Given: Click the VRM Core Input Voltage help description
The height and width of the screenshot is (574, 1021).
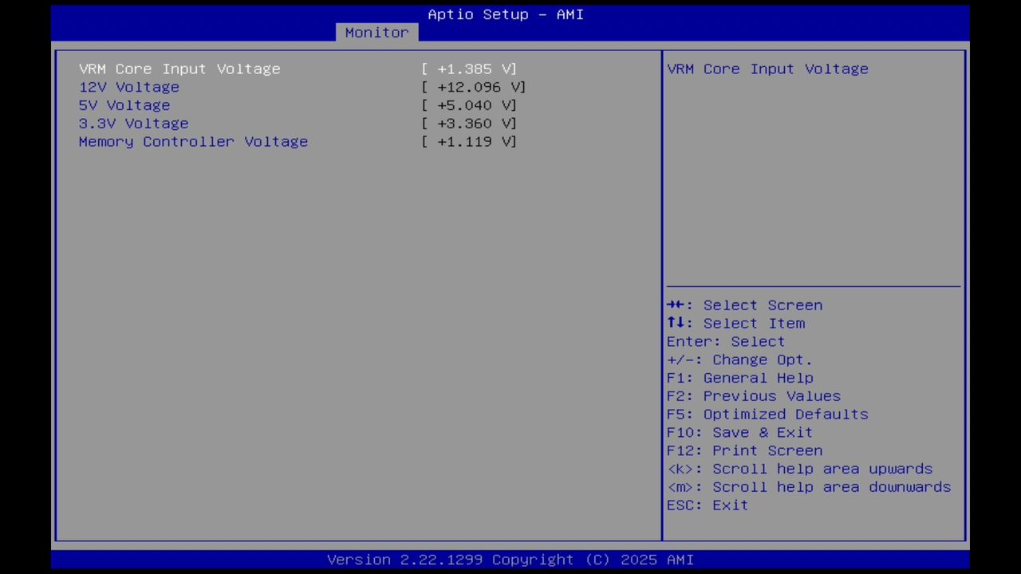Looking at the screenshot, I should coord(767,69).
